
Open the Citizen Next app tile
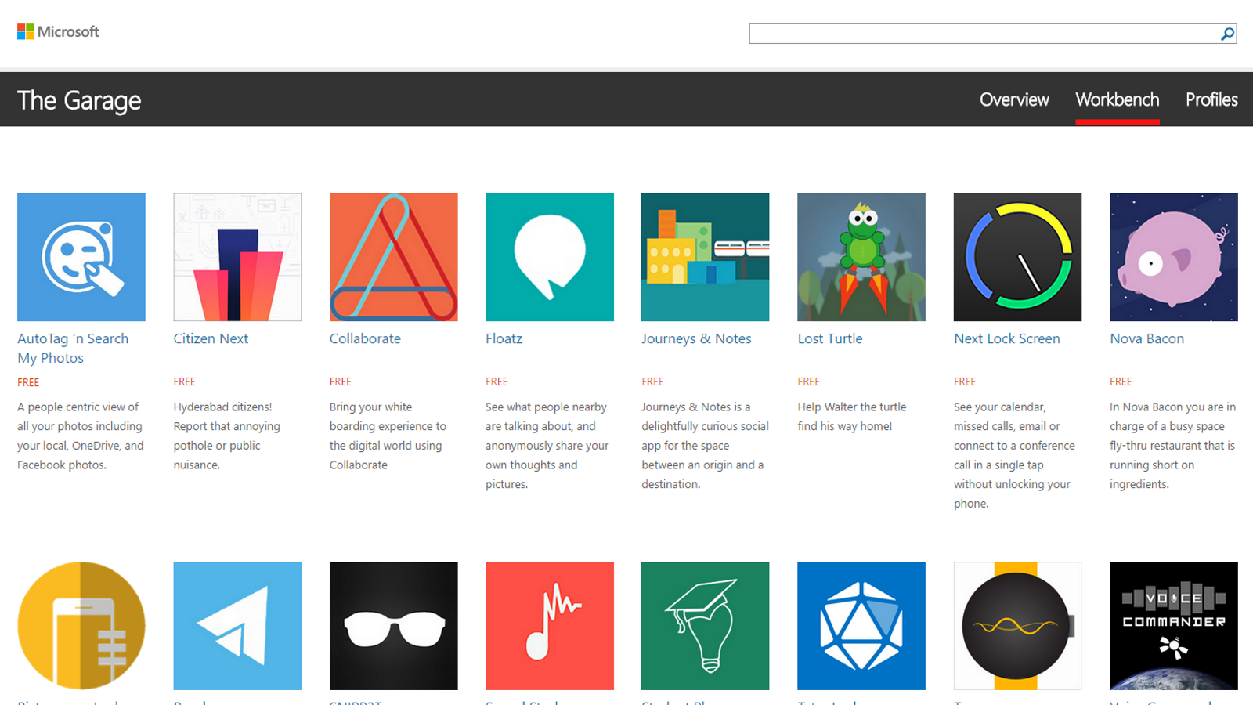tap(237, 257)
